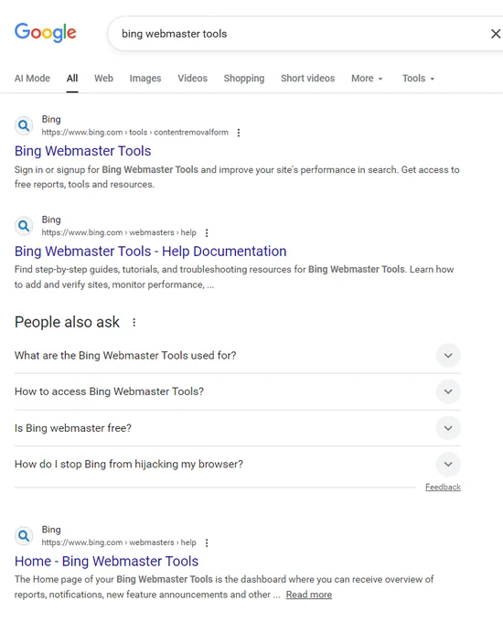Image resolution: width=503 pixels, height=622 pixels.
Task: Click How to access Bing Webmaster Tools text
Action: click(x=109, y=391)
